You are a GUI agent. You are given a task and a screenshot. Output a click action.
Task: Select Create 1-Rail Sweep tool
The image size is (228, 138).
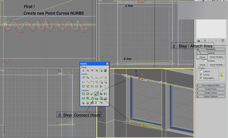click(83, 103)
